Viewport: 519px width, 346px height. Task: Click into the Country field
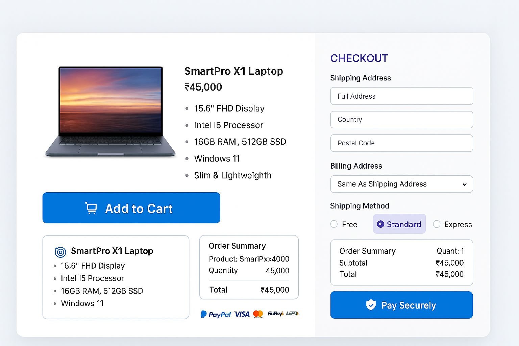click(x=401, y=120)
